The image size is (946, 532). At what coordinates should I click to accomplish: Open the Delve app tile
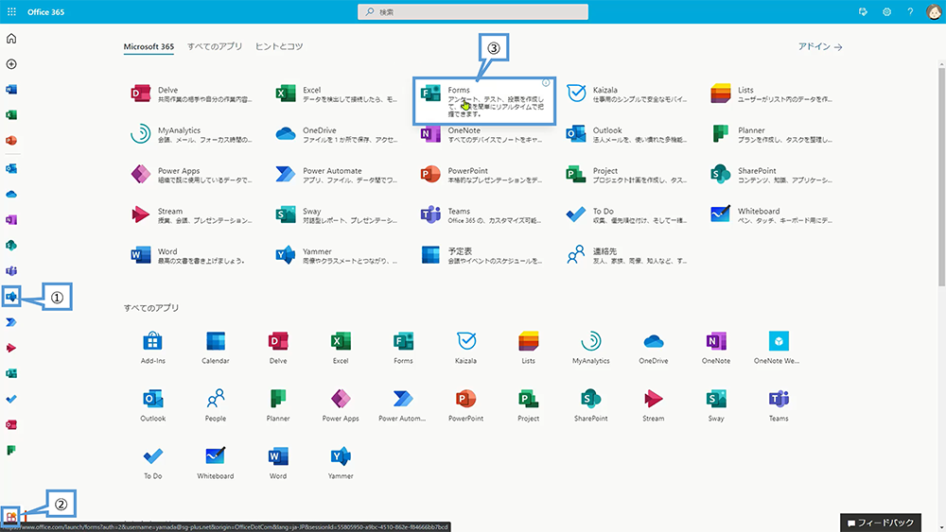191,94
